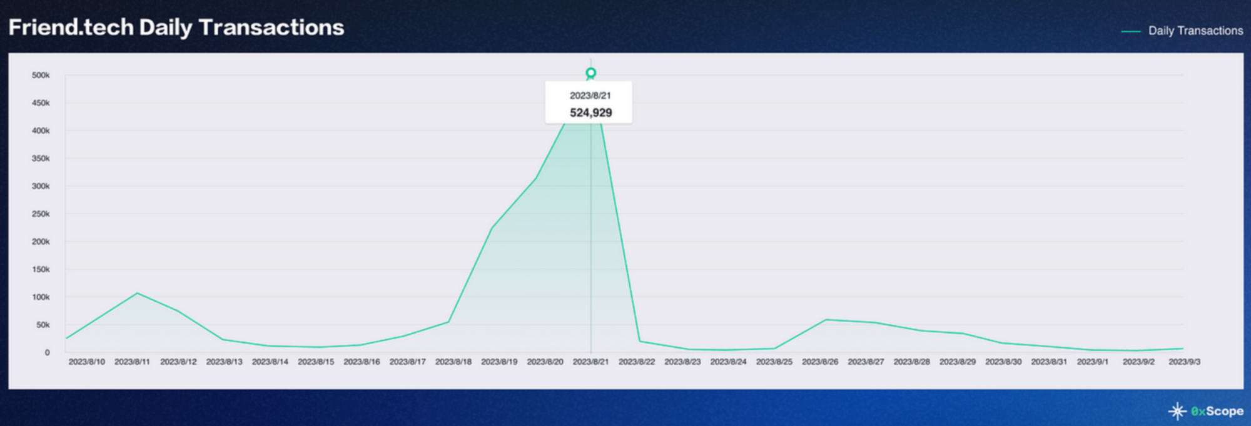Click the 150k y-axis label
The image size is (1251, 426).
click(x=41, y=269)
